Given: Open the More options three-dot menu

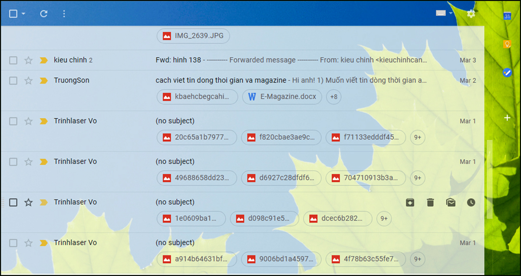Looking at the screenshot, I should click(x=64, y=14).
